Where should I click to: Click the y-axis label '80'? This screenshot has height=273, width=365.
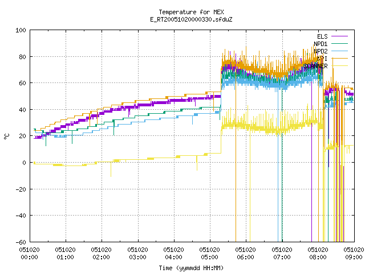click(x=23, y=57)
